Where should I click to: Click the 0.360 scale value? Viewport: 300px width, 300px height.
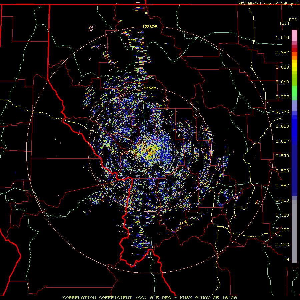pos(282,215)
